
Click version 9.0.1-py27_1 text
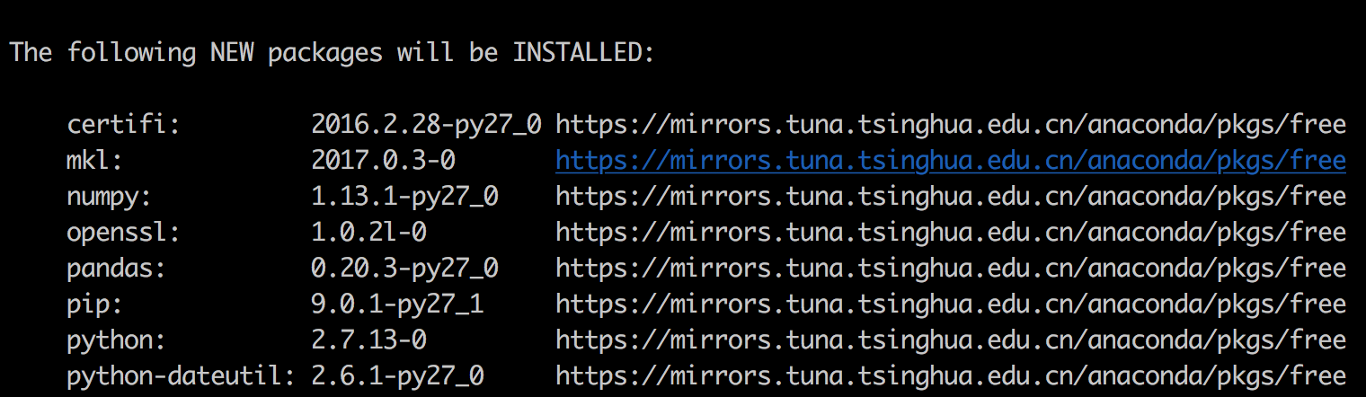point(397,304)
